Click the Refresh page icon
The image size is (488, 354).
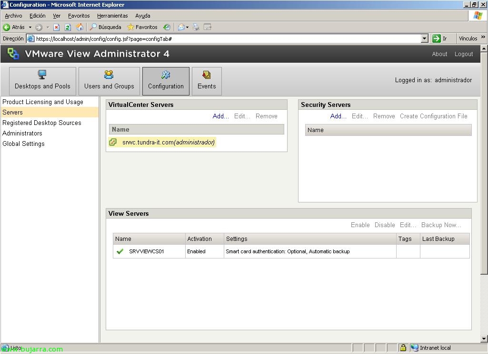tap(68, 28)
